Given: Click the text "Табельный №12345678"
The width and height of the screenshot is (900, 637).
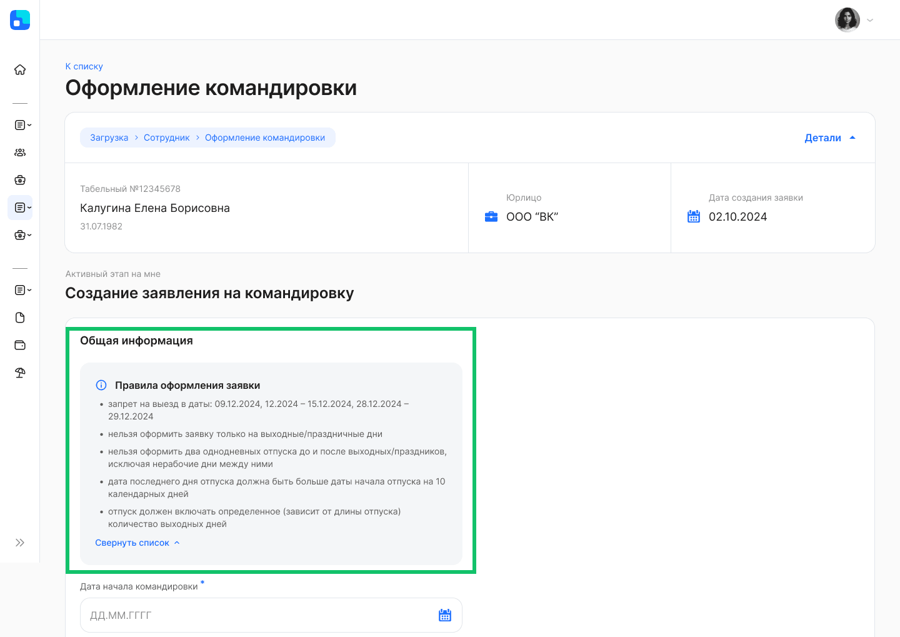Looking at the screenshot, I should coord(130,189).
